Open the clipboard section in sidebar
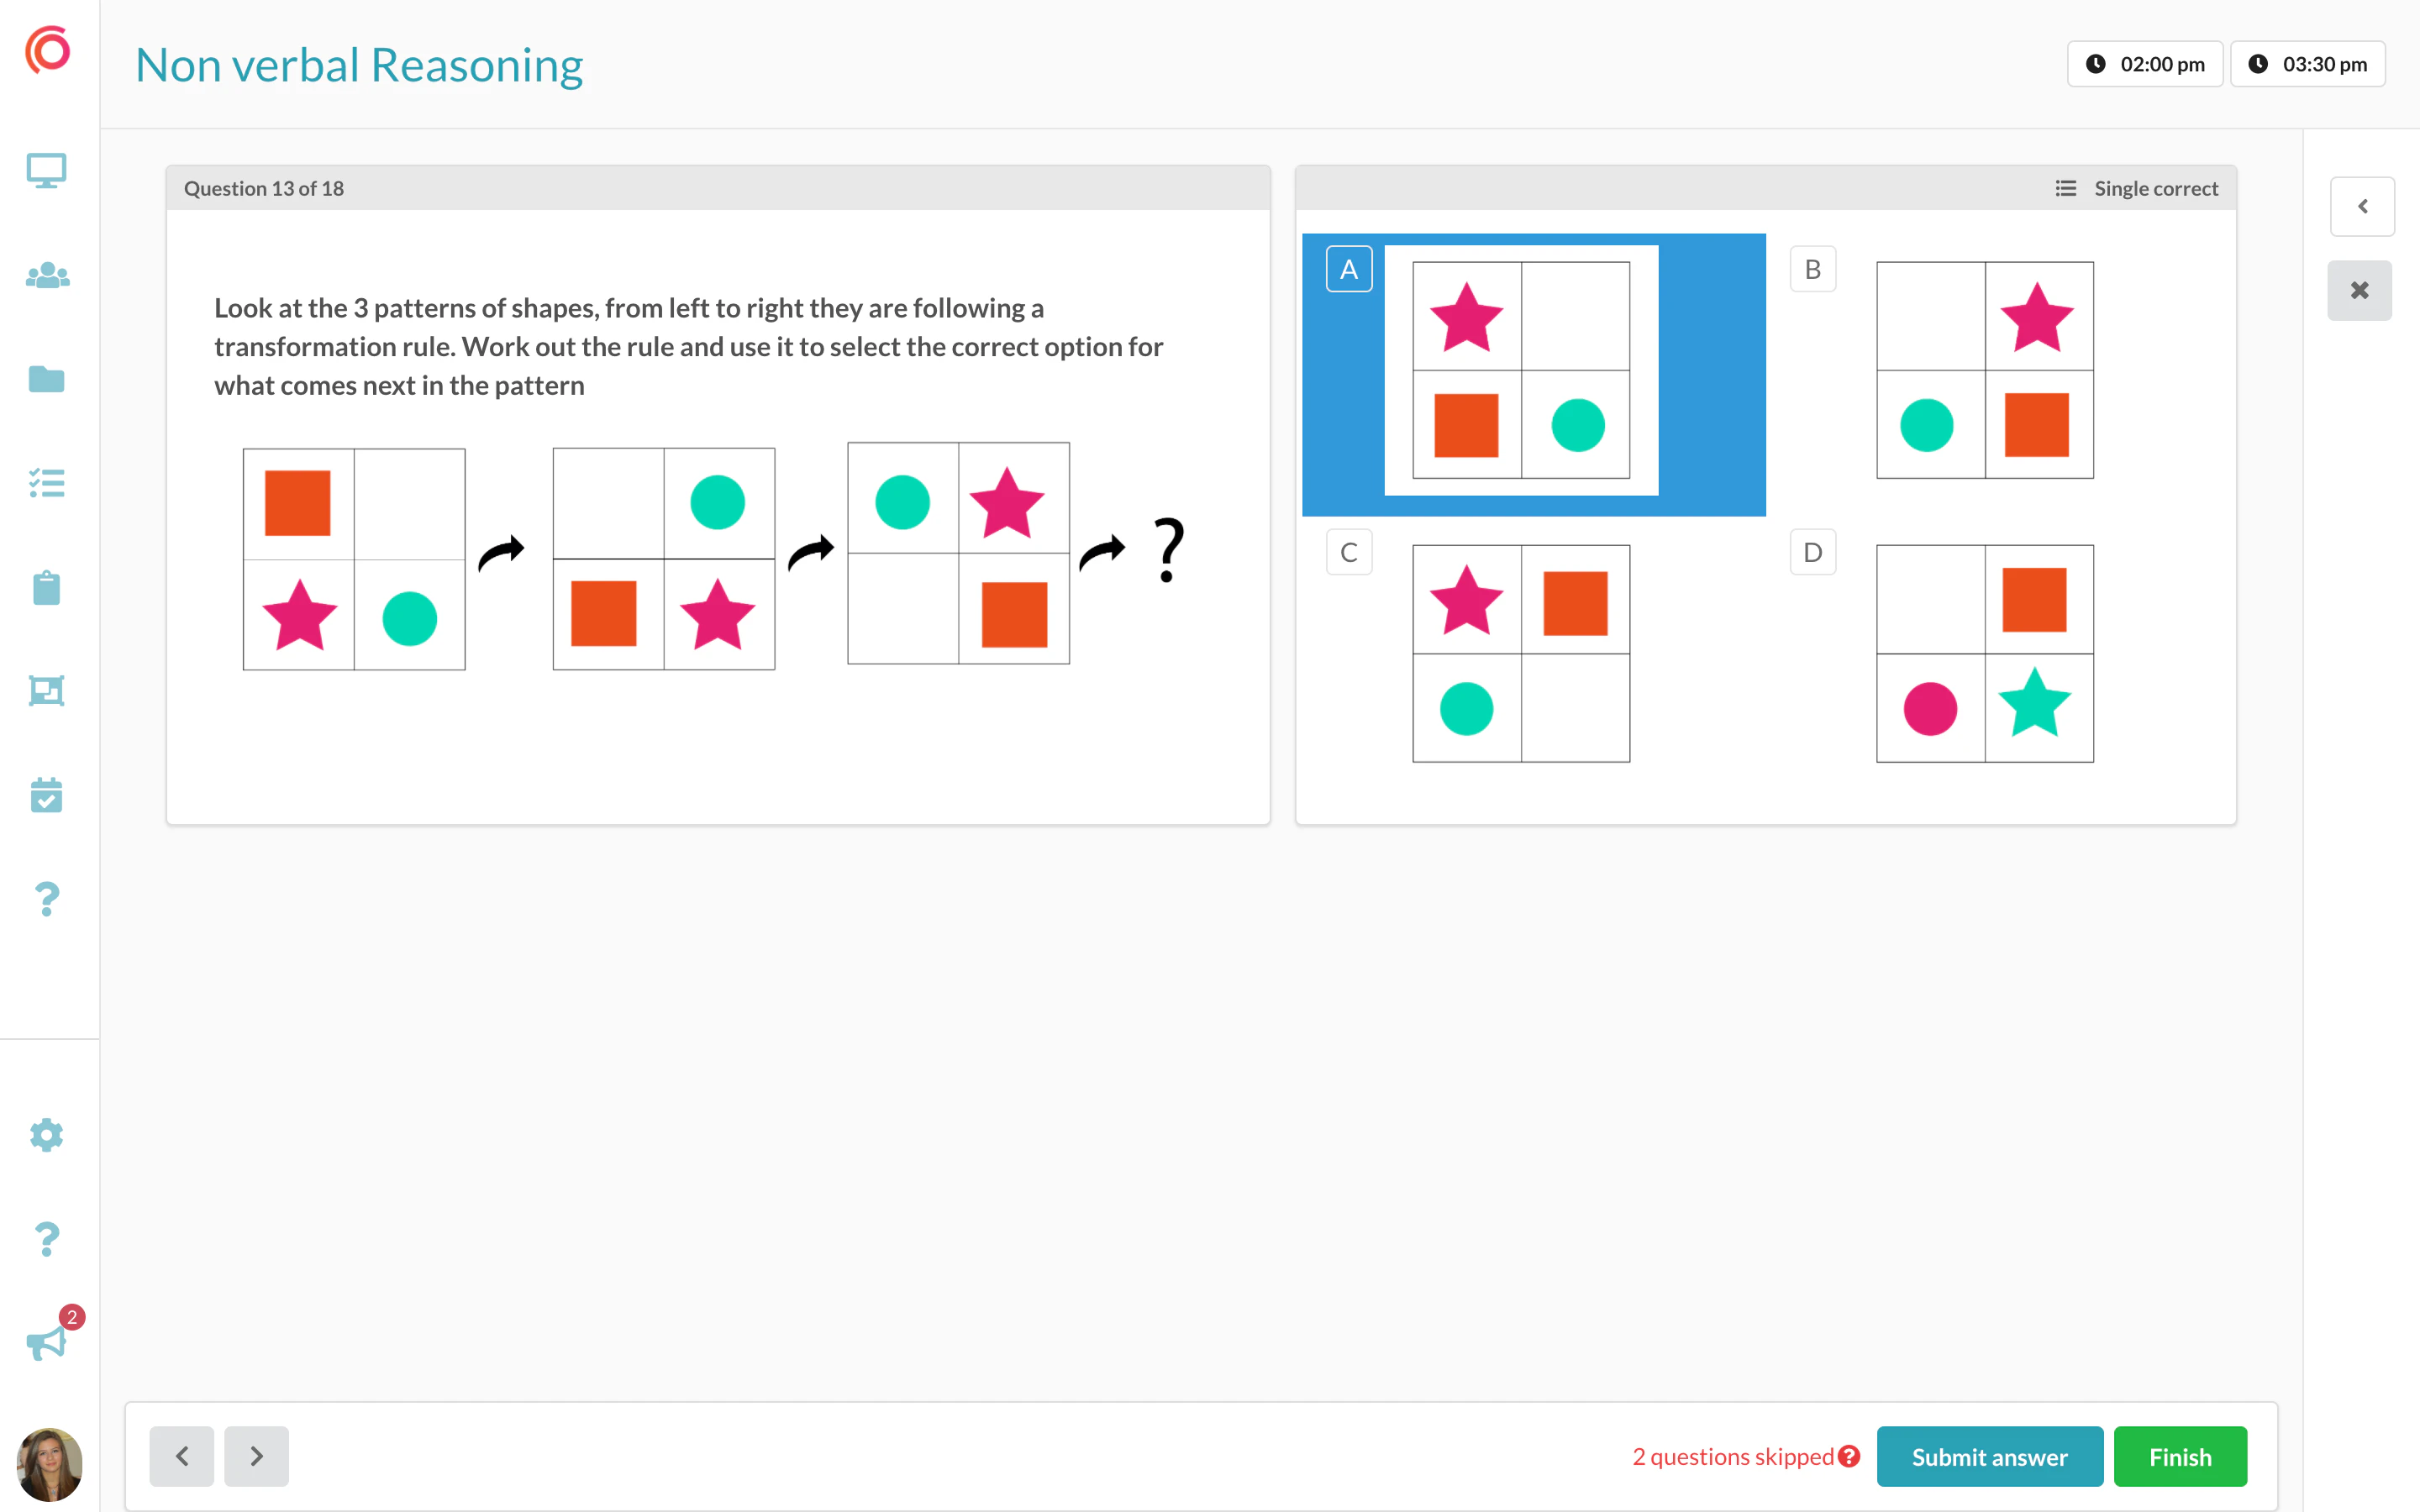Screen dimensions: 2420x1512 47,588
